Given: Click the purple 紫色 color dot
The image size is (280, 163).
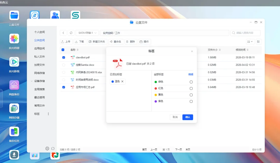Looking at the screenshot, I should (156, 101).
